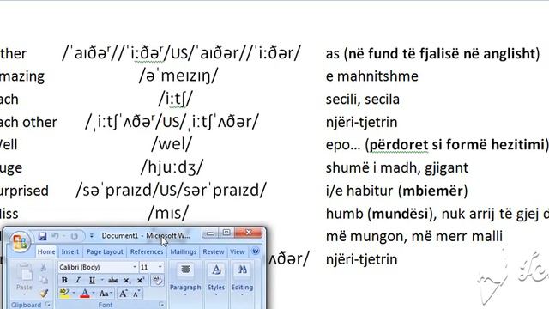Open the References tab
Viewport: 549px width, 309px height.
(147, 251)
